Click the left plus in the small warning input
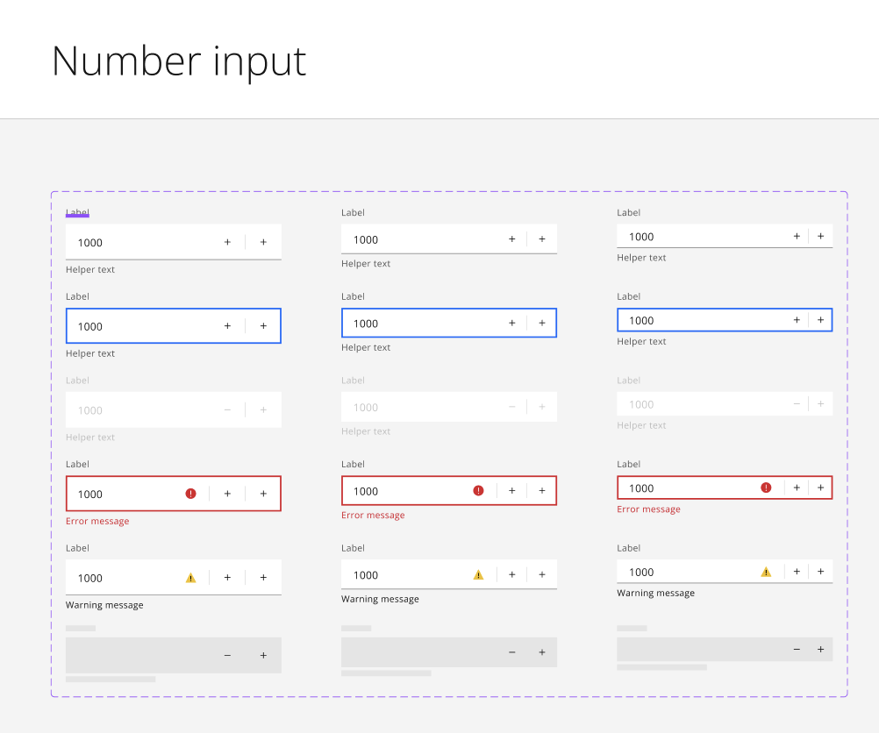 tap(797, 572)
